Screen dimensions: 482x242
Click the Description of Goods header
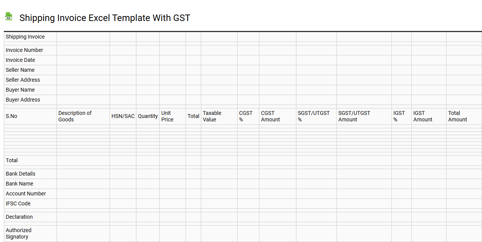[x=75, y=116]
